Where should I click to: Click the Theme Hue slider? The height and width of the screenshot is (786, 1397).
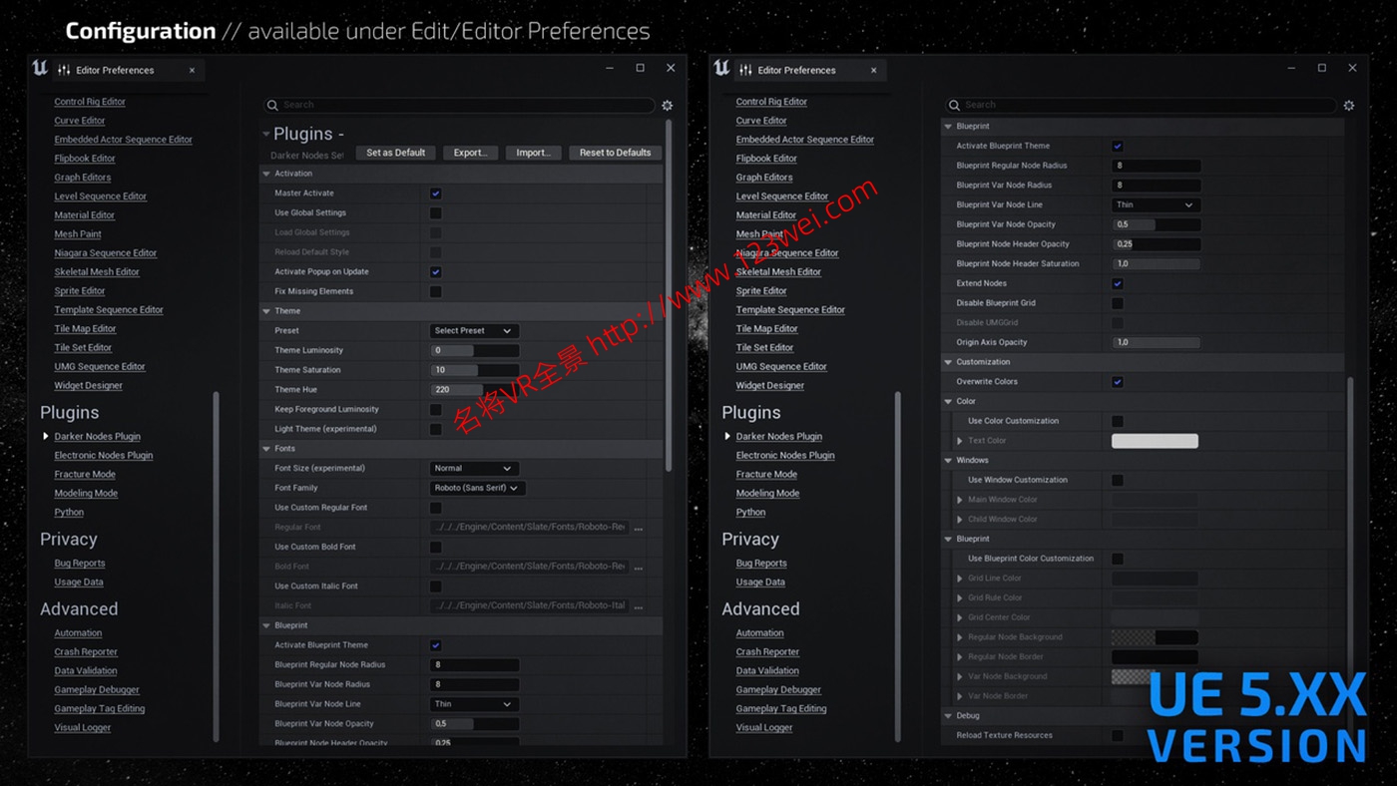point(475,390)
